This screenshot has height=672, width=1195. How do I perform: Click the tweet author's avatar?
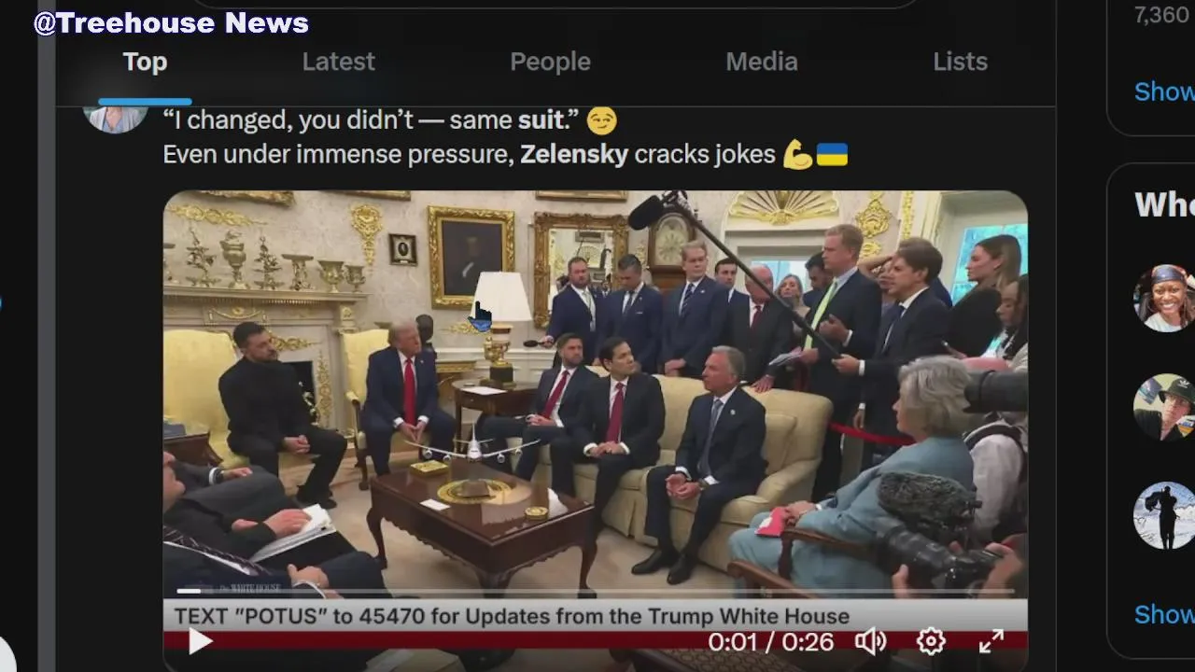pyautogui.click(x=115, y=117)
